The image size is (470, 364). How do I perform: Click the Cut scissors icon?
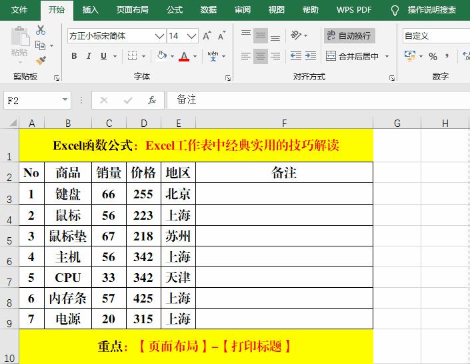click(x=41, y=30)
